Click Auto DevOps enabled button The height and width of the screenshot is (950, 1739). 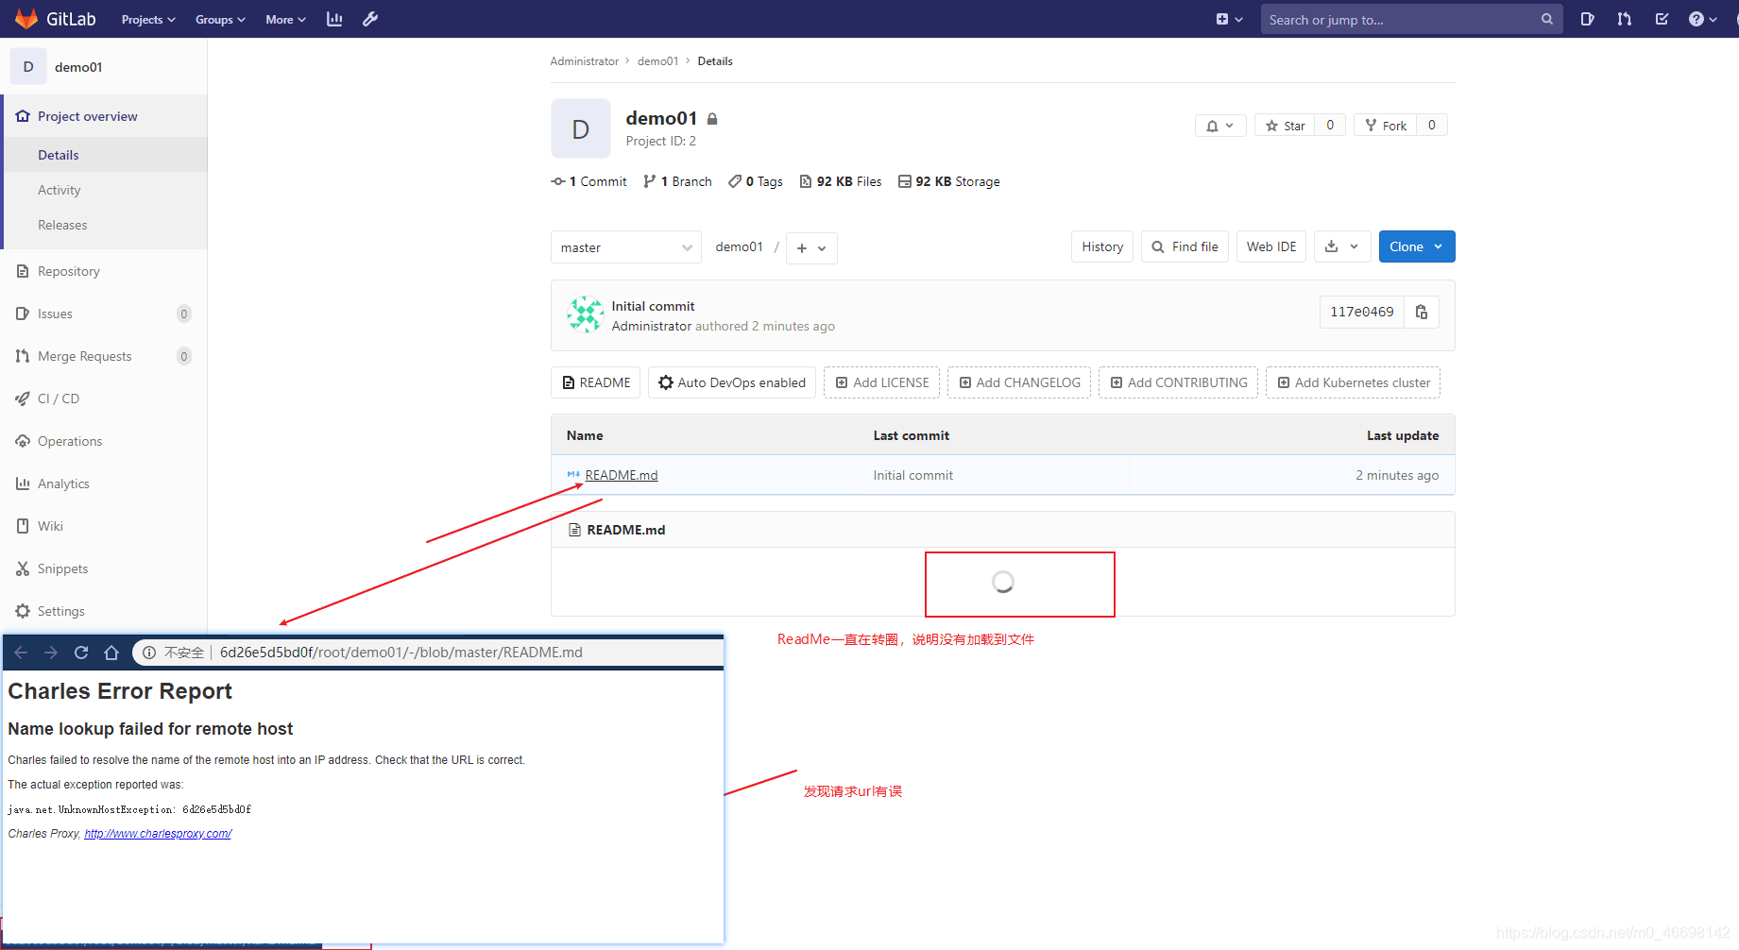tap(732, 382)
